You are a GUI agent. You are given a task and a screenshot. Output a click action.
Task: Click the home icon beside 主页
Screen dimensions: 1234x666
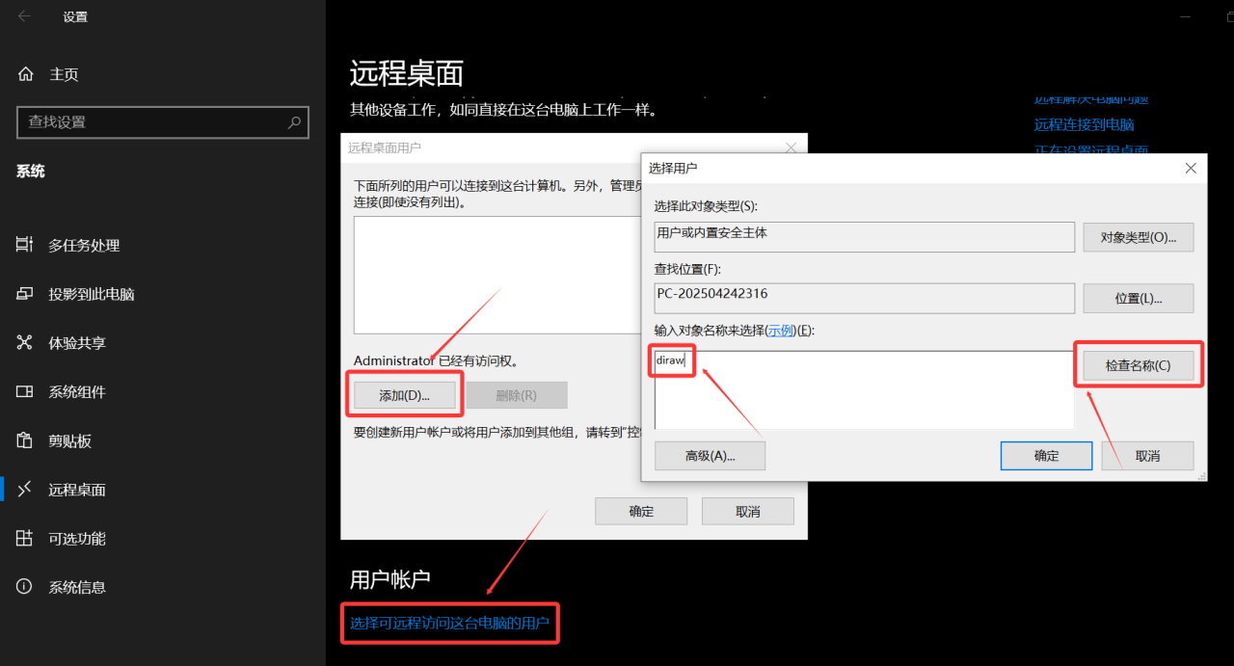26,74
